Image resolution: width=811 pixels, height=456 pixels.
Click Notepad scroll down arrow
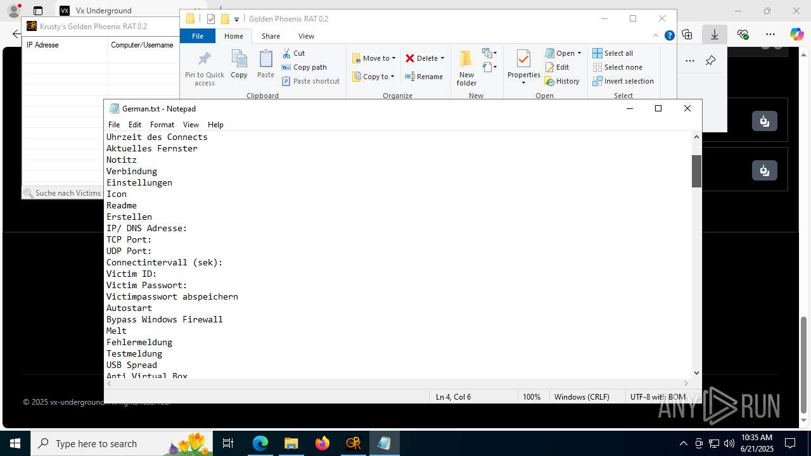point(696,373)
